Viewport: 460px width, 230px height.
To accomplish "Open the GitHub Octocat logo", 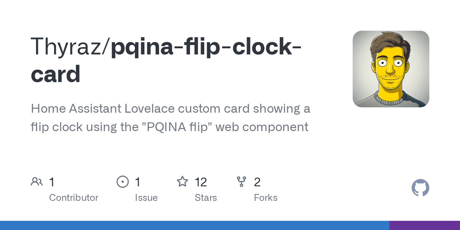I will [x=420, y=188].
